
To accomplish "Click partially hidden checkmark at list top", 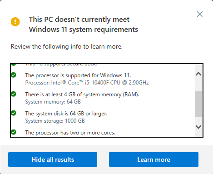I will click(14, 65).
